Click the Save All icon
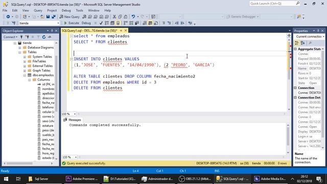The width and height of the screenshot is (327, 184). point(54,17)
